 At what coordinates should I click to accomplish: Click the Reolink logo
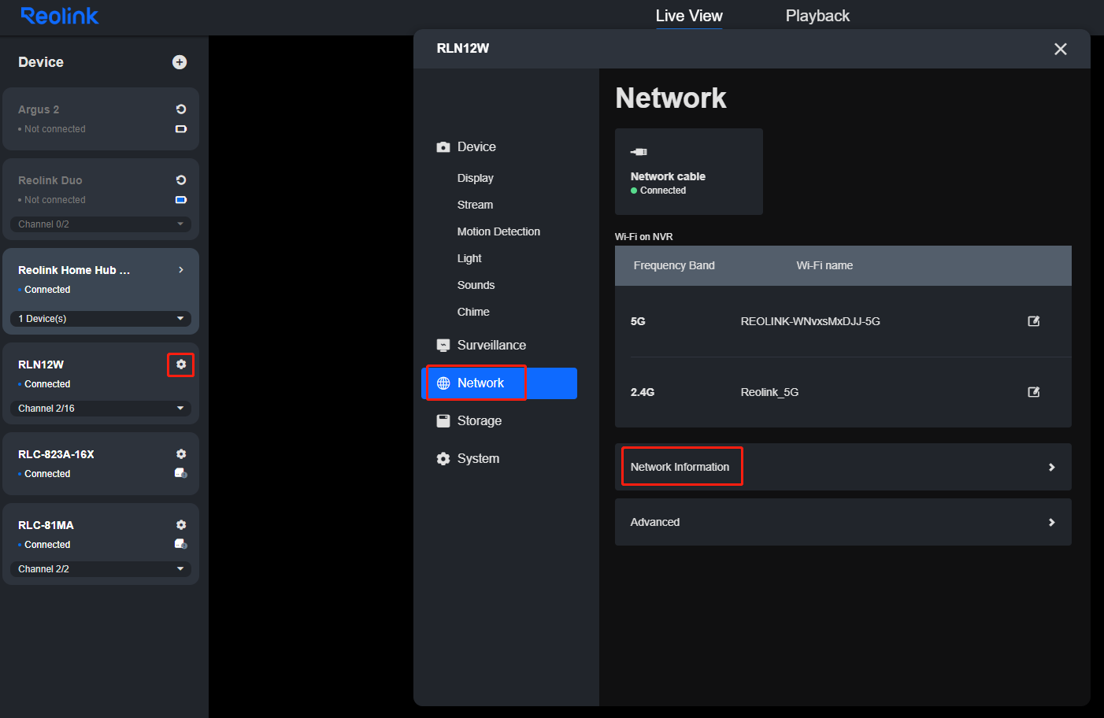pos(60,16)
